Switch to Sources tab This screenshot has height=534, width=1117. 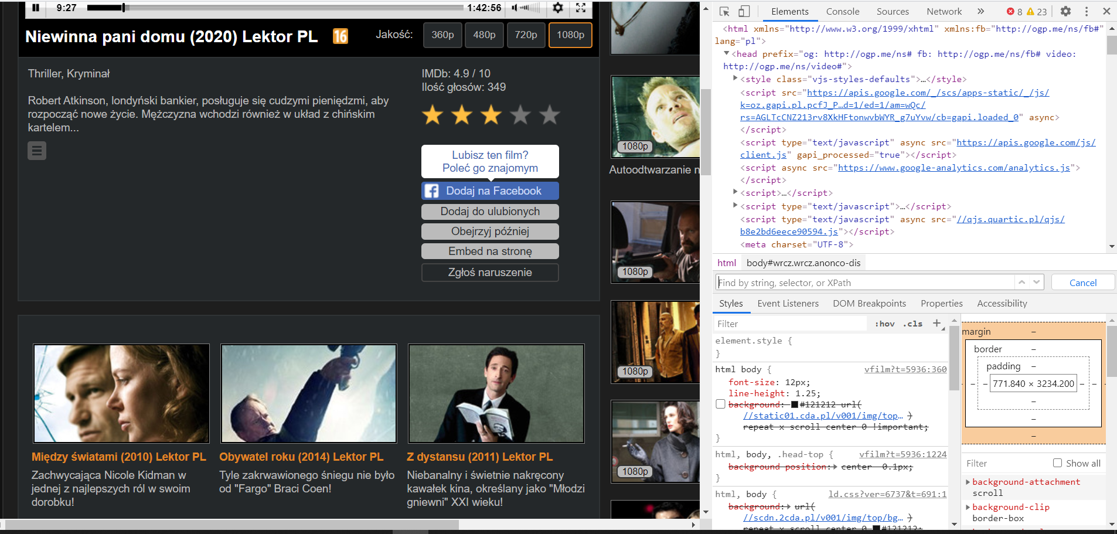893,11
